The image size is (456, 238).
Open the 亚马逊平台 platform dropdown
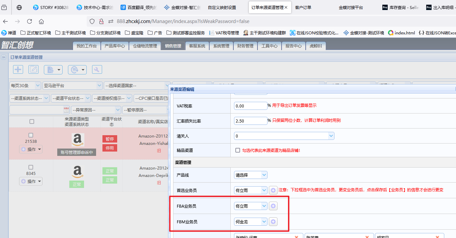click(x=73, y=86)
